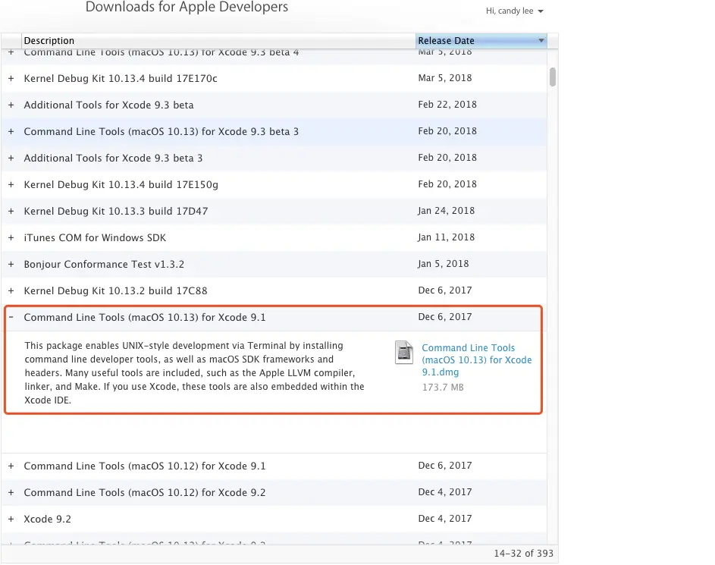Click the 'Downloads for Apple Developers' heading
Image resolution: width=715 pixels, height=565 pixels.
point(187,7)
